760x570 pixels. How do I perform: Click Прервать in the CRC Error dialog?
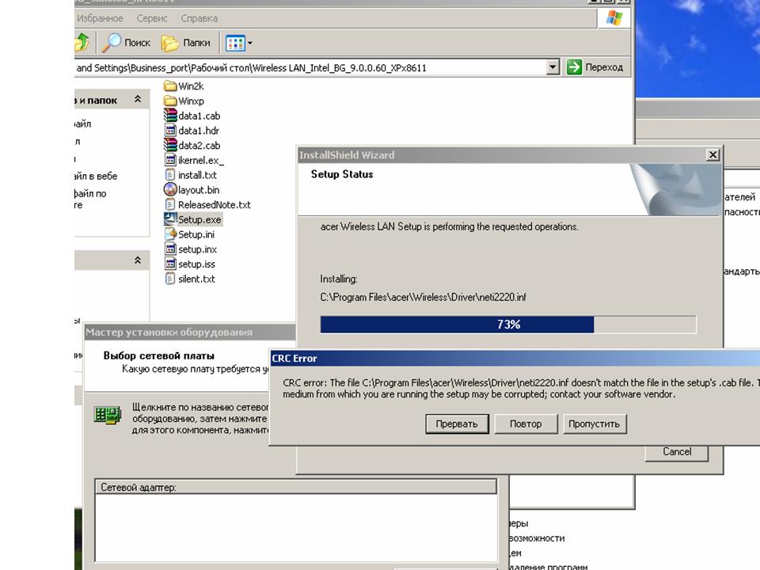coord(457,424)
